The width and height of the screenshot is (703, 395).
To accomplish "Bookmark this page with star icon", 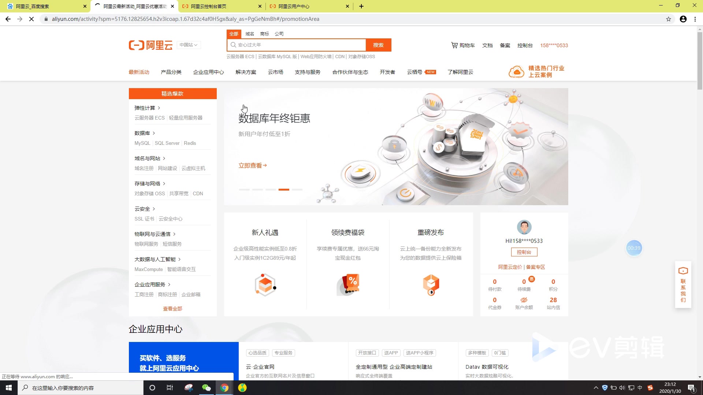I will (x=669, y=19).
